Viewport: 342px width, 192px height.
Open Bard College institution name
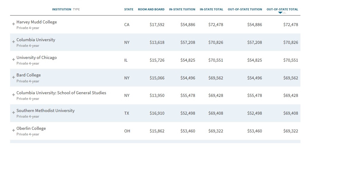[x=28, y=75]
